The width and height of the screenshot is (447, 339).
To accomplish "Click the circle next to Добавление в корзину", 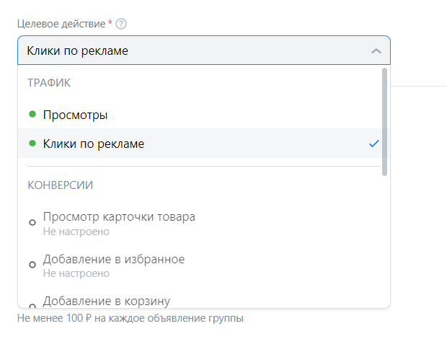I will tap(32, 306).
